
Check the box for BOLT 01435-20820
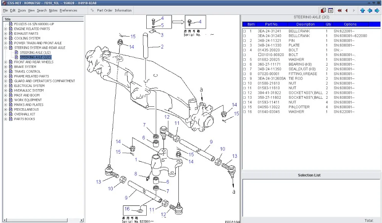pyautogui.click(x=244, y=50)
